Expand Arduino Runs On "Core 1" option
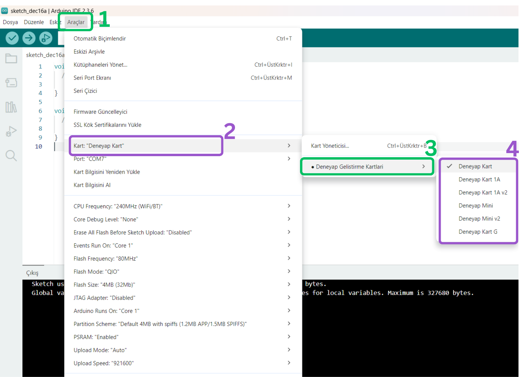This screenshot has height=377, width=524. (x=183, y=311)
